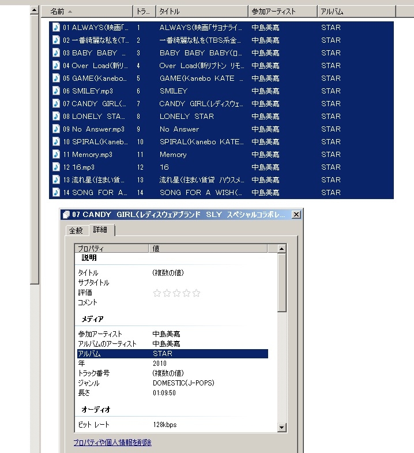414x453 pixels.
Task: Click the アルバムのアーティスト value field
Action: click(x=166, y=344)
